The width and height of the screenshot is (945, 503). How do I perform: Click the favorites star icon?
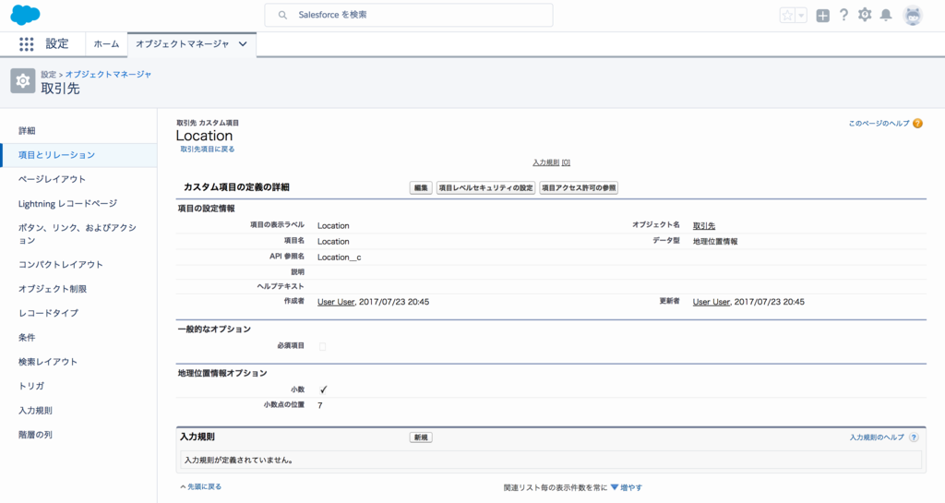click(787, 16)
